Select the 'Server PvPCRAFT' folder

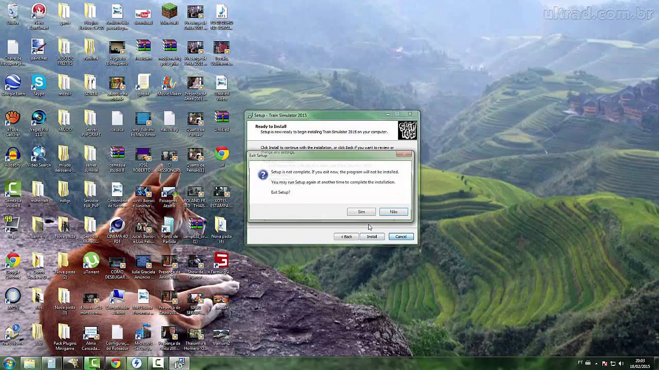(x=91, y=124)
